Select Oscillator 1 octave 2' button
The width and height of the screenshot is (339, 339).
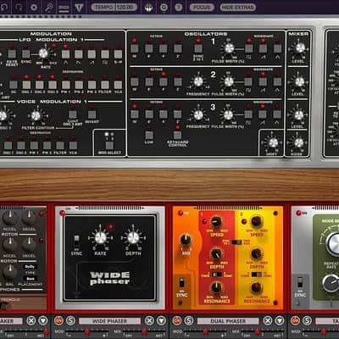(x=178, y=48)
